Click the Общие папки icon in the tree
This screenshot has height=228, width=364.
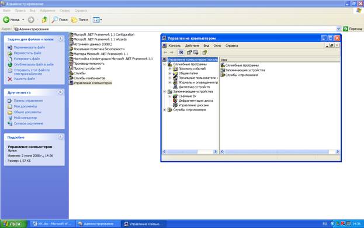click(175, 73)
